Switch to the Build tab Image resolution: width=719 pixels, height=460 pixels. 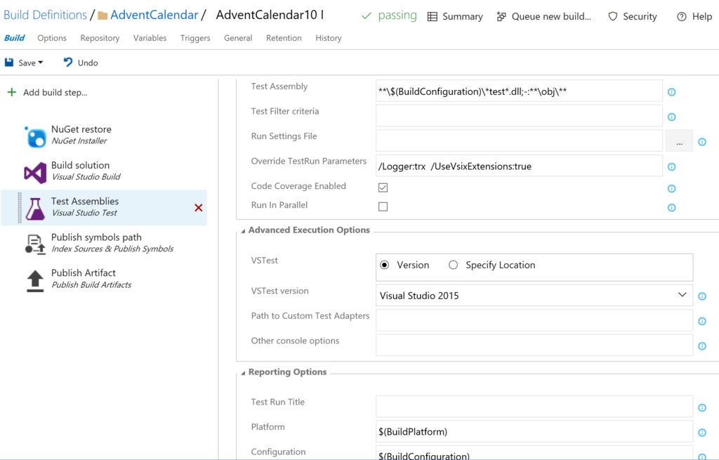tap(14, 38)
